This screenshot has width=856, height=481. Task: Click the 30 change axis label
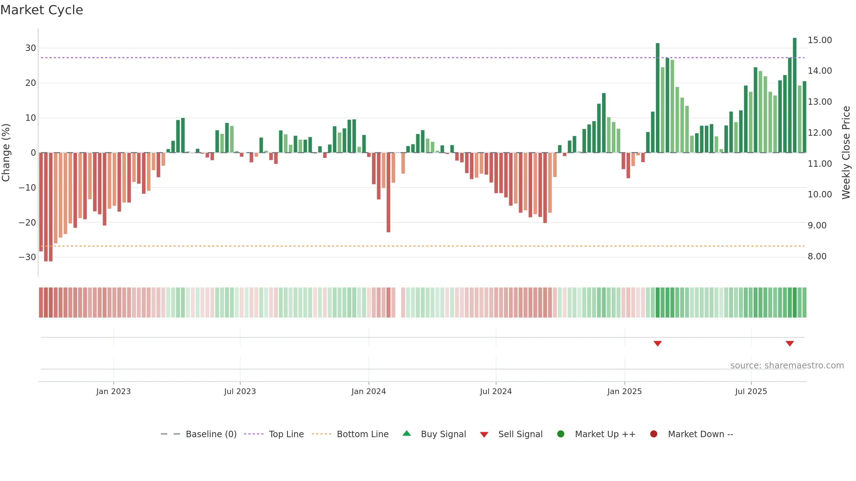31,48
